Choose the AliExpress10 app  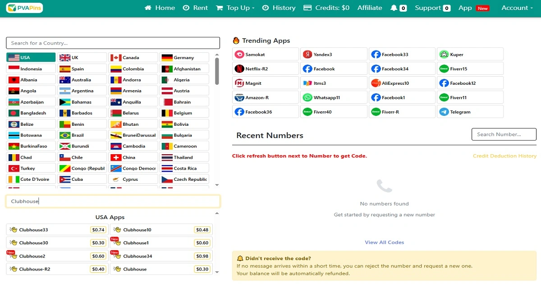402,83
